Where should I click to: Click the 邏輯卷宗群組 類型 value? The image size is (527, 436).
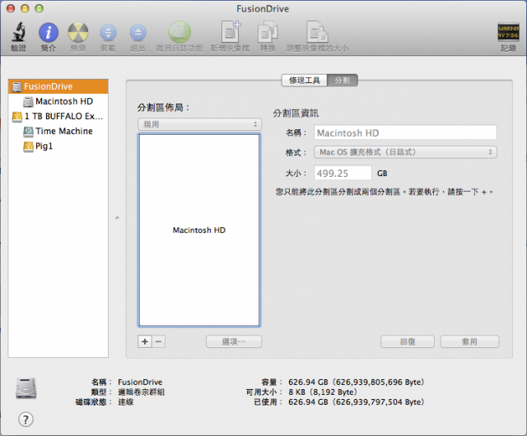141,392
